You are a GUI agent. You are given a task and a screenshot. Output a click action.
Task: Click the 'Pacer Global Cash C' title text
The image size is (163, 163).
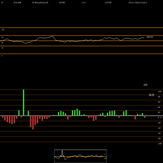[138, 3]
